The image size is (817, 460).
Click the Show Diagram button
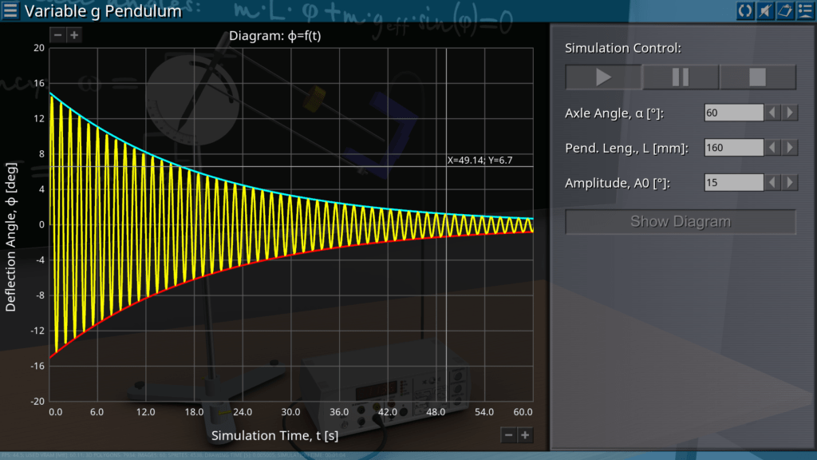pos(680,221)
